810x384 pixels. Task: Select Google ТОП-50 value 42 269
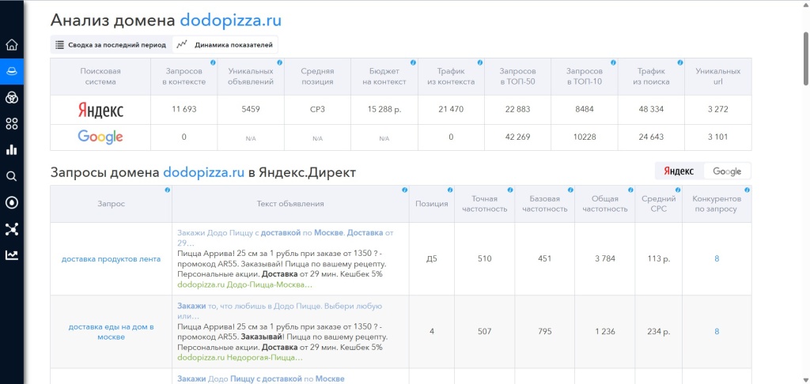point(517,137)
